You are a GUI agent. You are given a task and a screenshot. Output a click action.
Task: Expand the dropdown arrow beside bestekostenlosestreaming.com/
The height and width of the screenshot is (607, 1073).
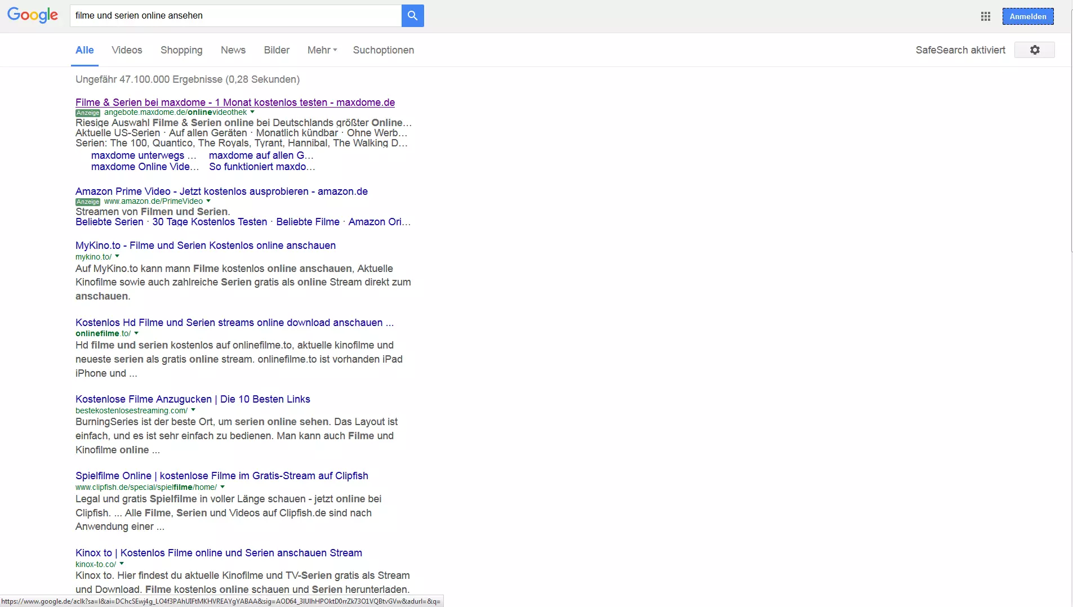point(193,410)
